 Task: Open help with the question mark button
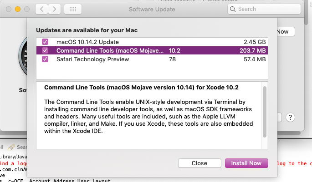[x=291, y=117]
